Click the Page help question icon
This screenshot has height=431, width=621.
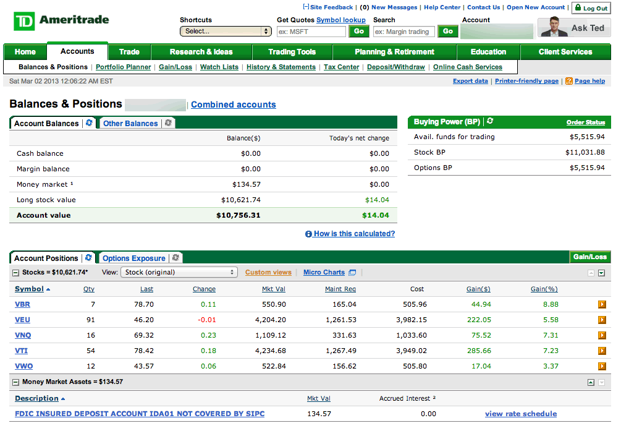tap(569, 81)
